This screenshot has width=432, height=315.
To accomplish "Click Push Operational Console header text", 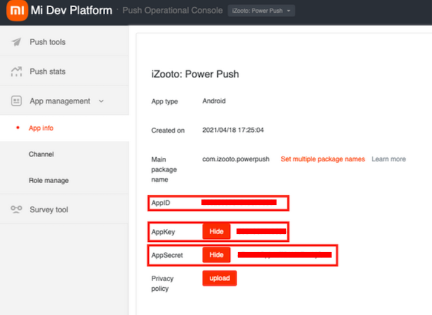I will [172, 10].
